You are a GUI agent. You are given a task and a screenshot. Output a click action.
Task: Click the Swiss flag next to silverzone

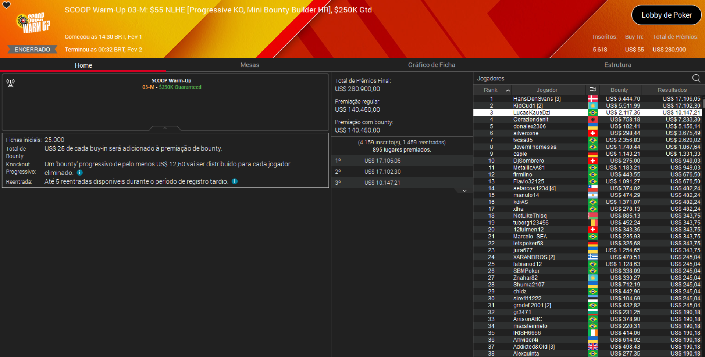click(593, 133)
